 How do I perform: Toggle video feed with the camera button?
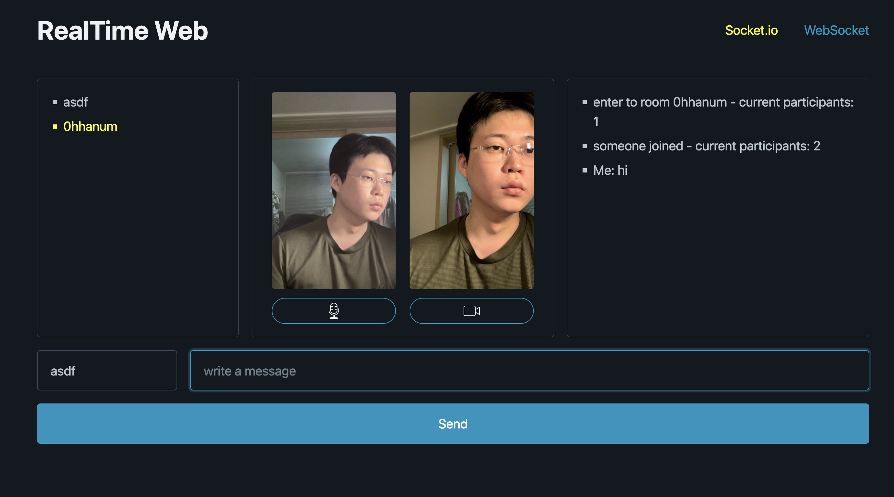point(471,311)
